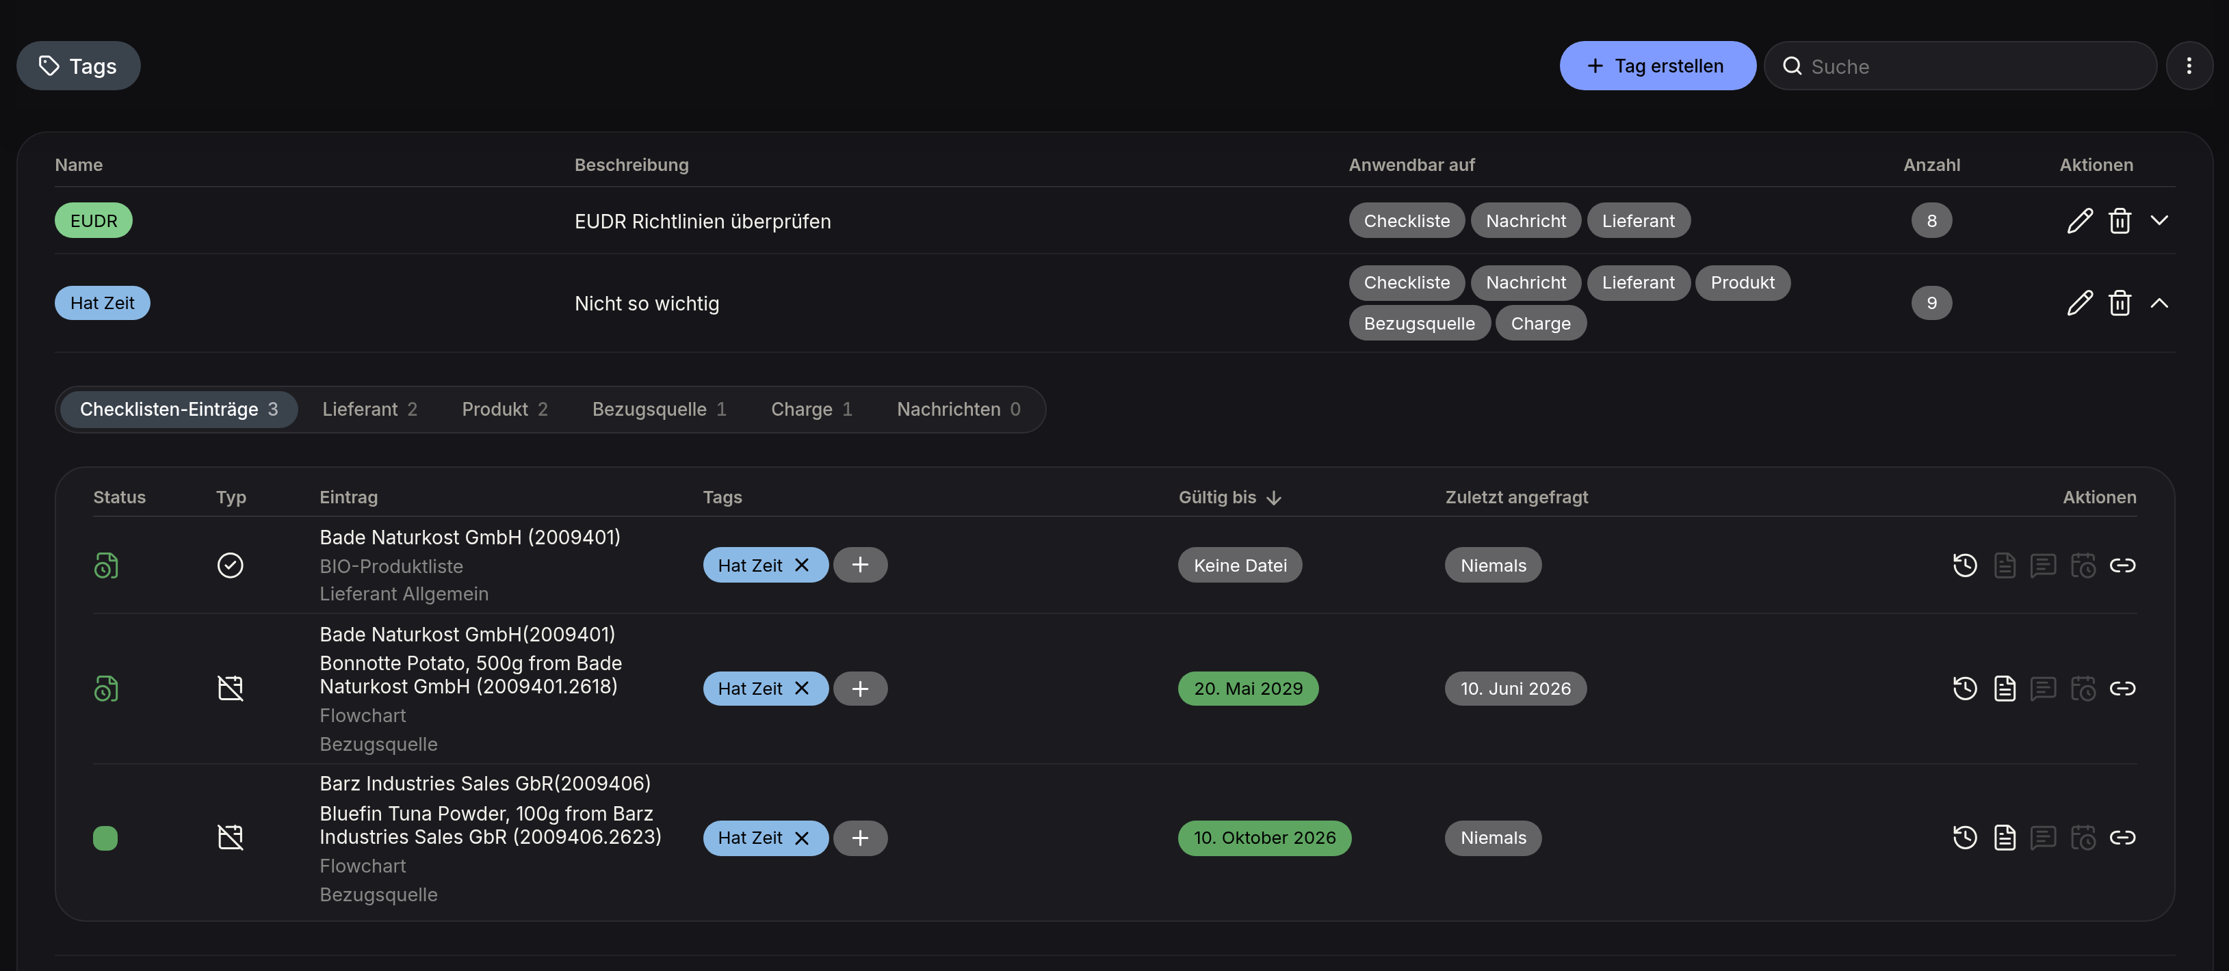
Task: Switch to the Lieferant tab
Action: pyautogui.click(x=369, y=409)
